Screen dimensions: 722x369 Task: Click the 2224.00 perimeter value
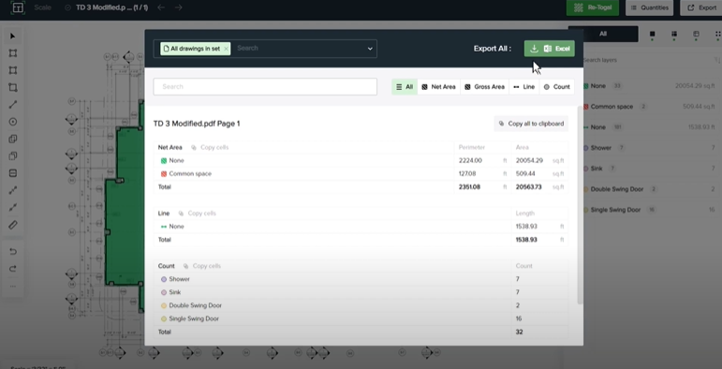tap(470, 161)
